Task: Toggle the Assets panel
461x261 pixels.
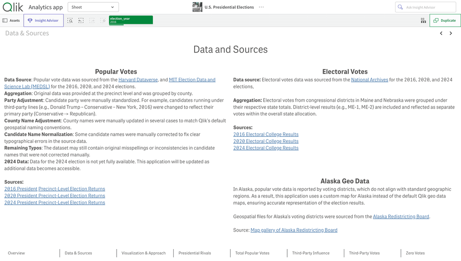Action: (12, 21)
